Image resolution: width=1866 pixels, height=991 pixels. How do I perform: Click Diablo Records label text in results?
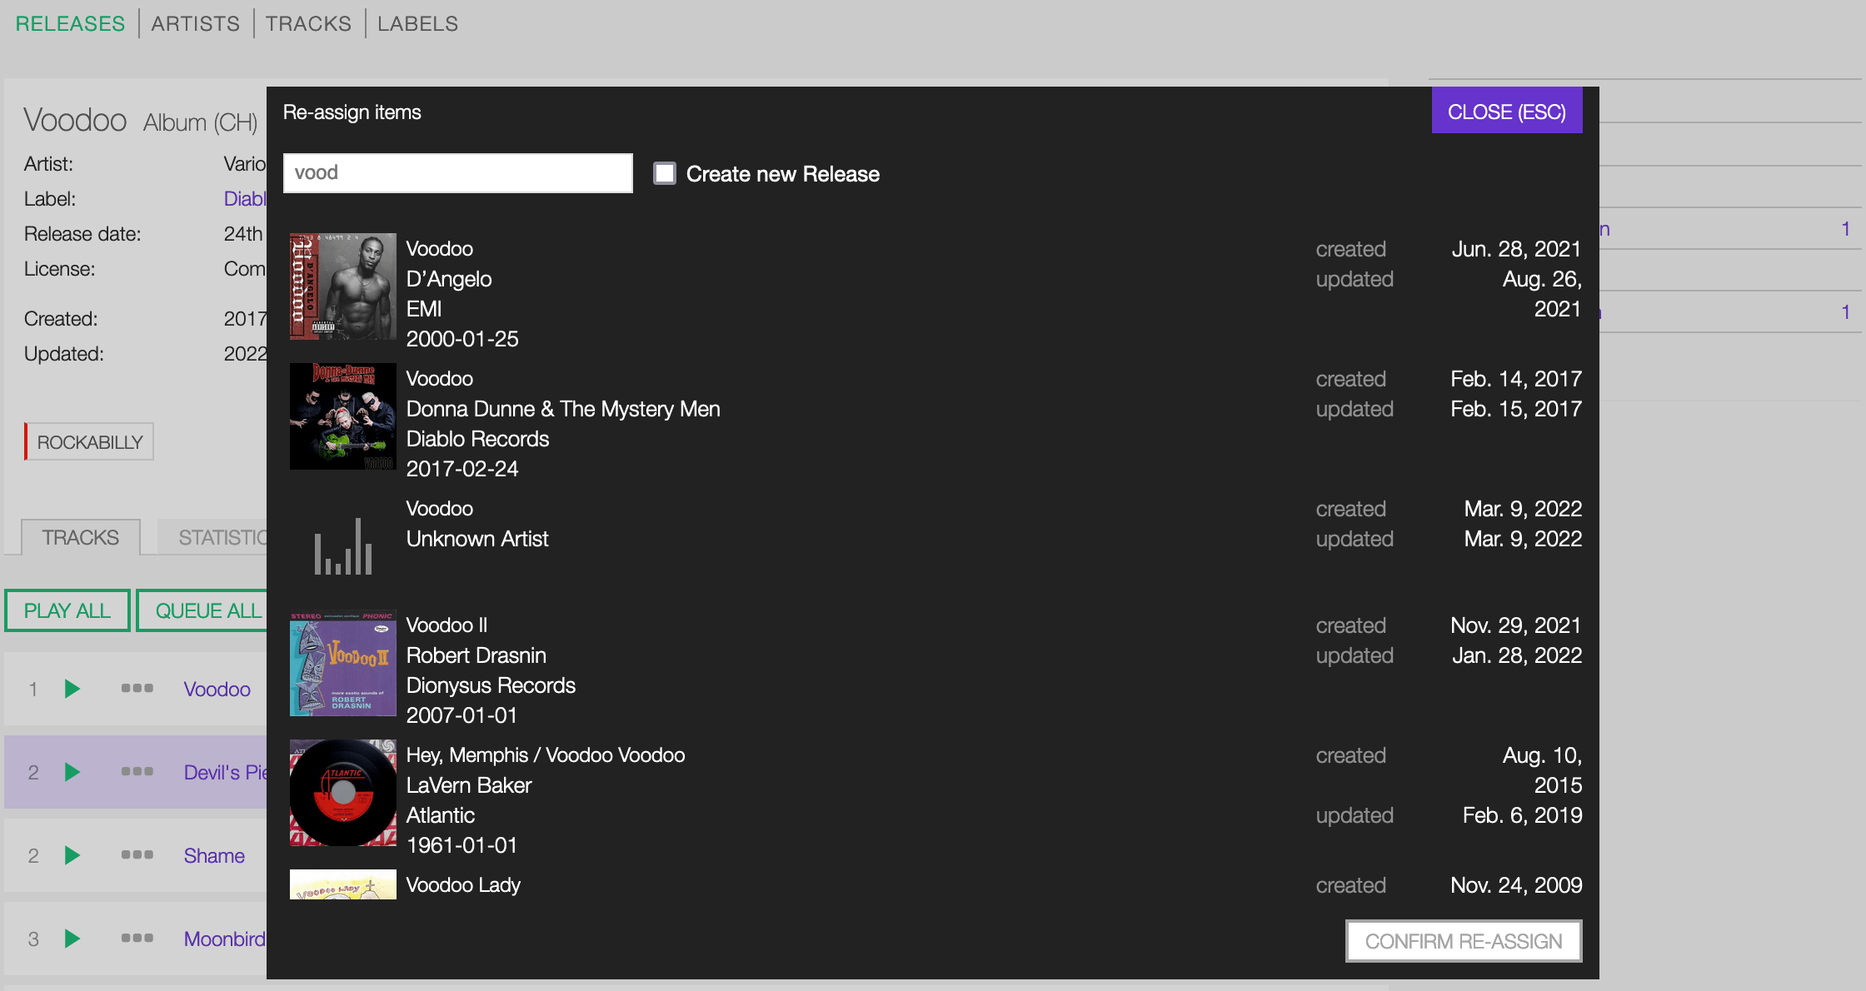coord(477,439)
